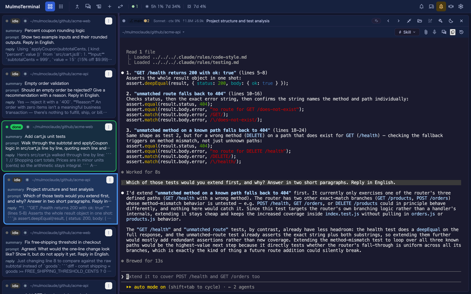Click the vibrate phone icon in top right
Screen dimensions: 471x294
tap(451, 7)
